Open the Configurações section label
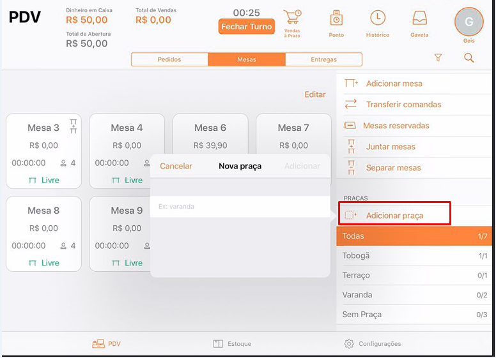 [380, 344]
